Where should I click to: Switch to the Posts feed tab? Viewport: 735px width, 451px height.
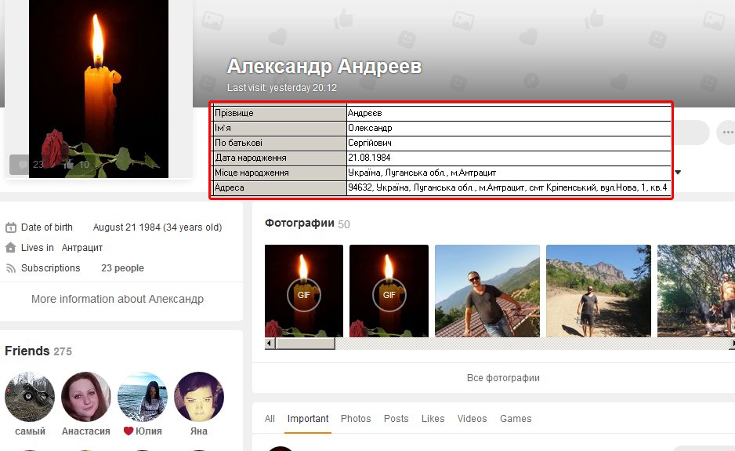(x=396, y=419)
